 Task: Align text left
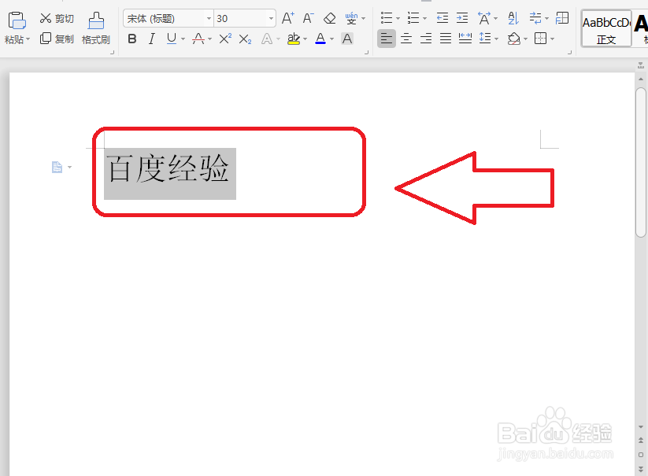pyautogui.click(x=387, y=39)
